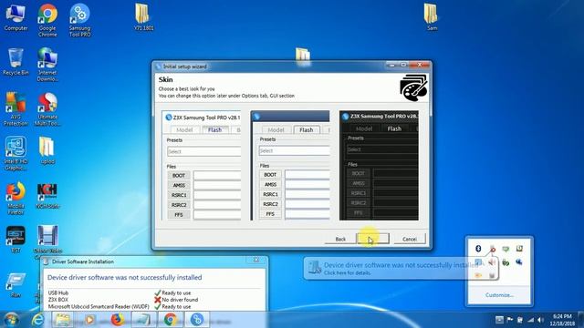The height and width of the screenshot is (328, 584).
Task: Click the highlighted Next button in wizard
Action: pyautogui.click(x=373, y=239)
